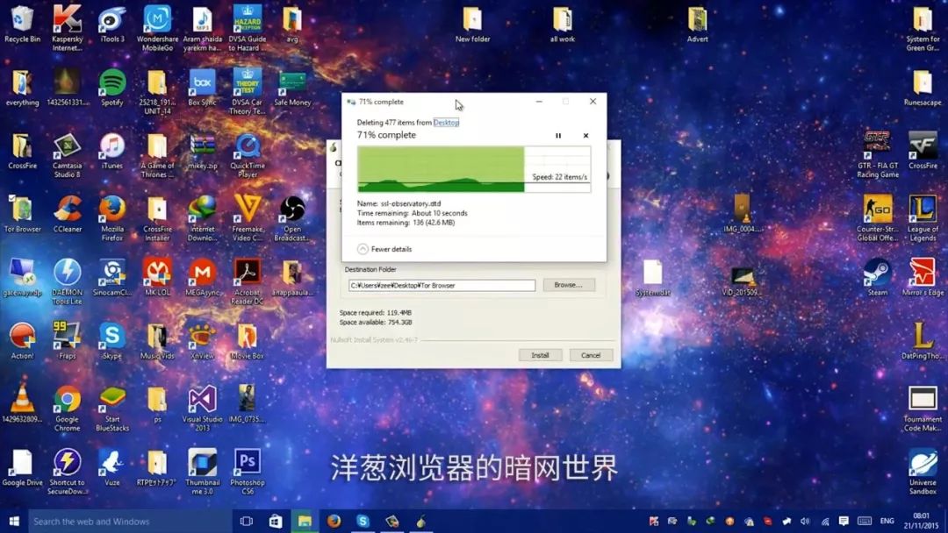Select the Safe Money shortcut
Screen dimensions: 948x533
pos(292,88)
